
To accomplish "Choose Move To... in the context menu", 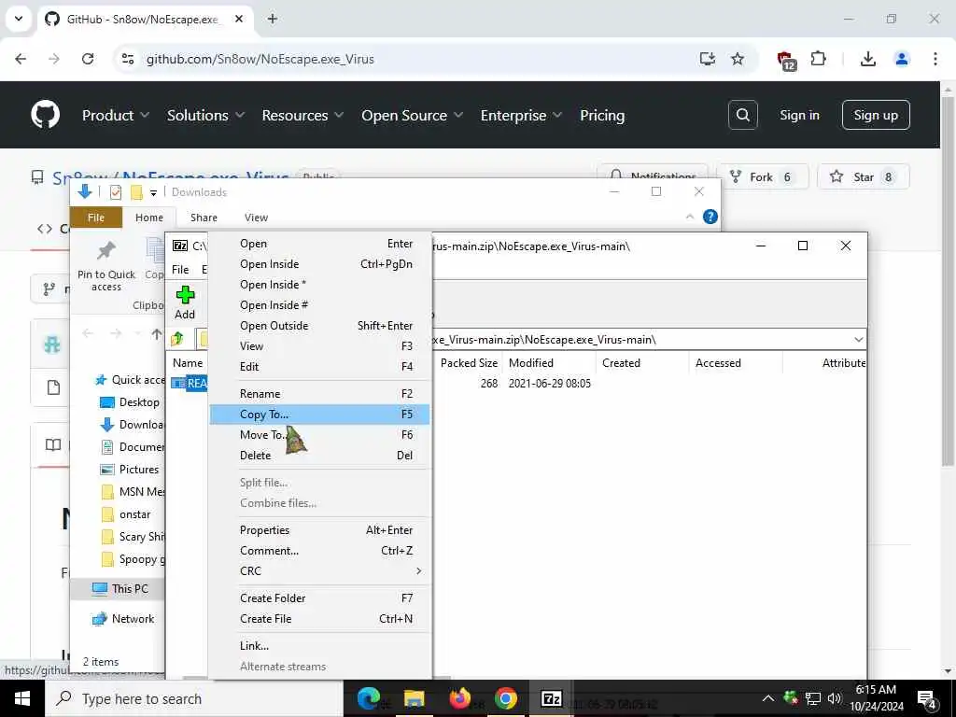I will point(319,435).
